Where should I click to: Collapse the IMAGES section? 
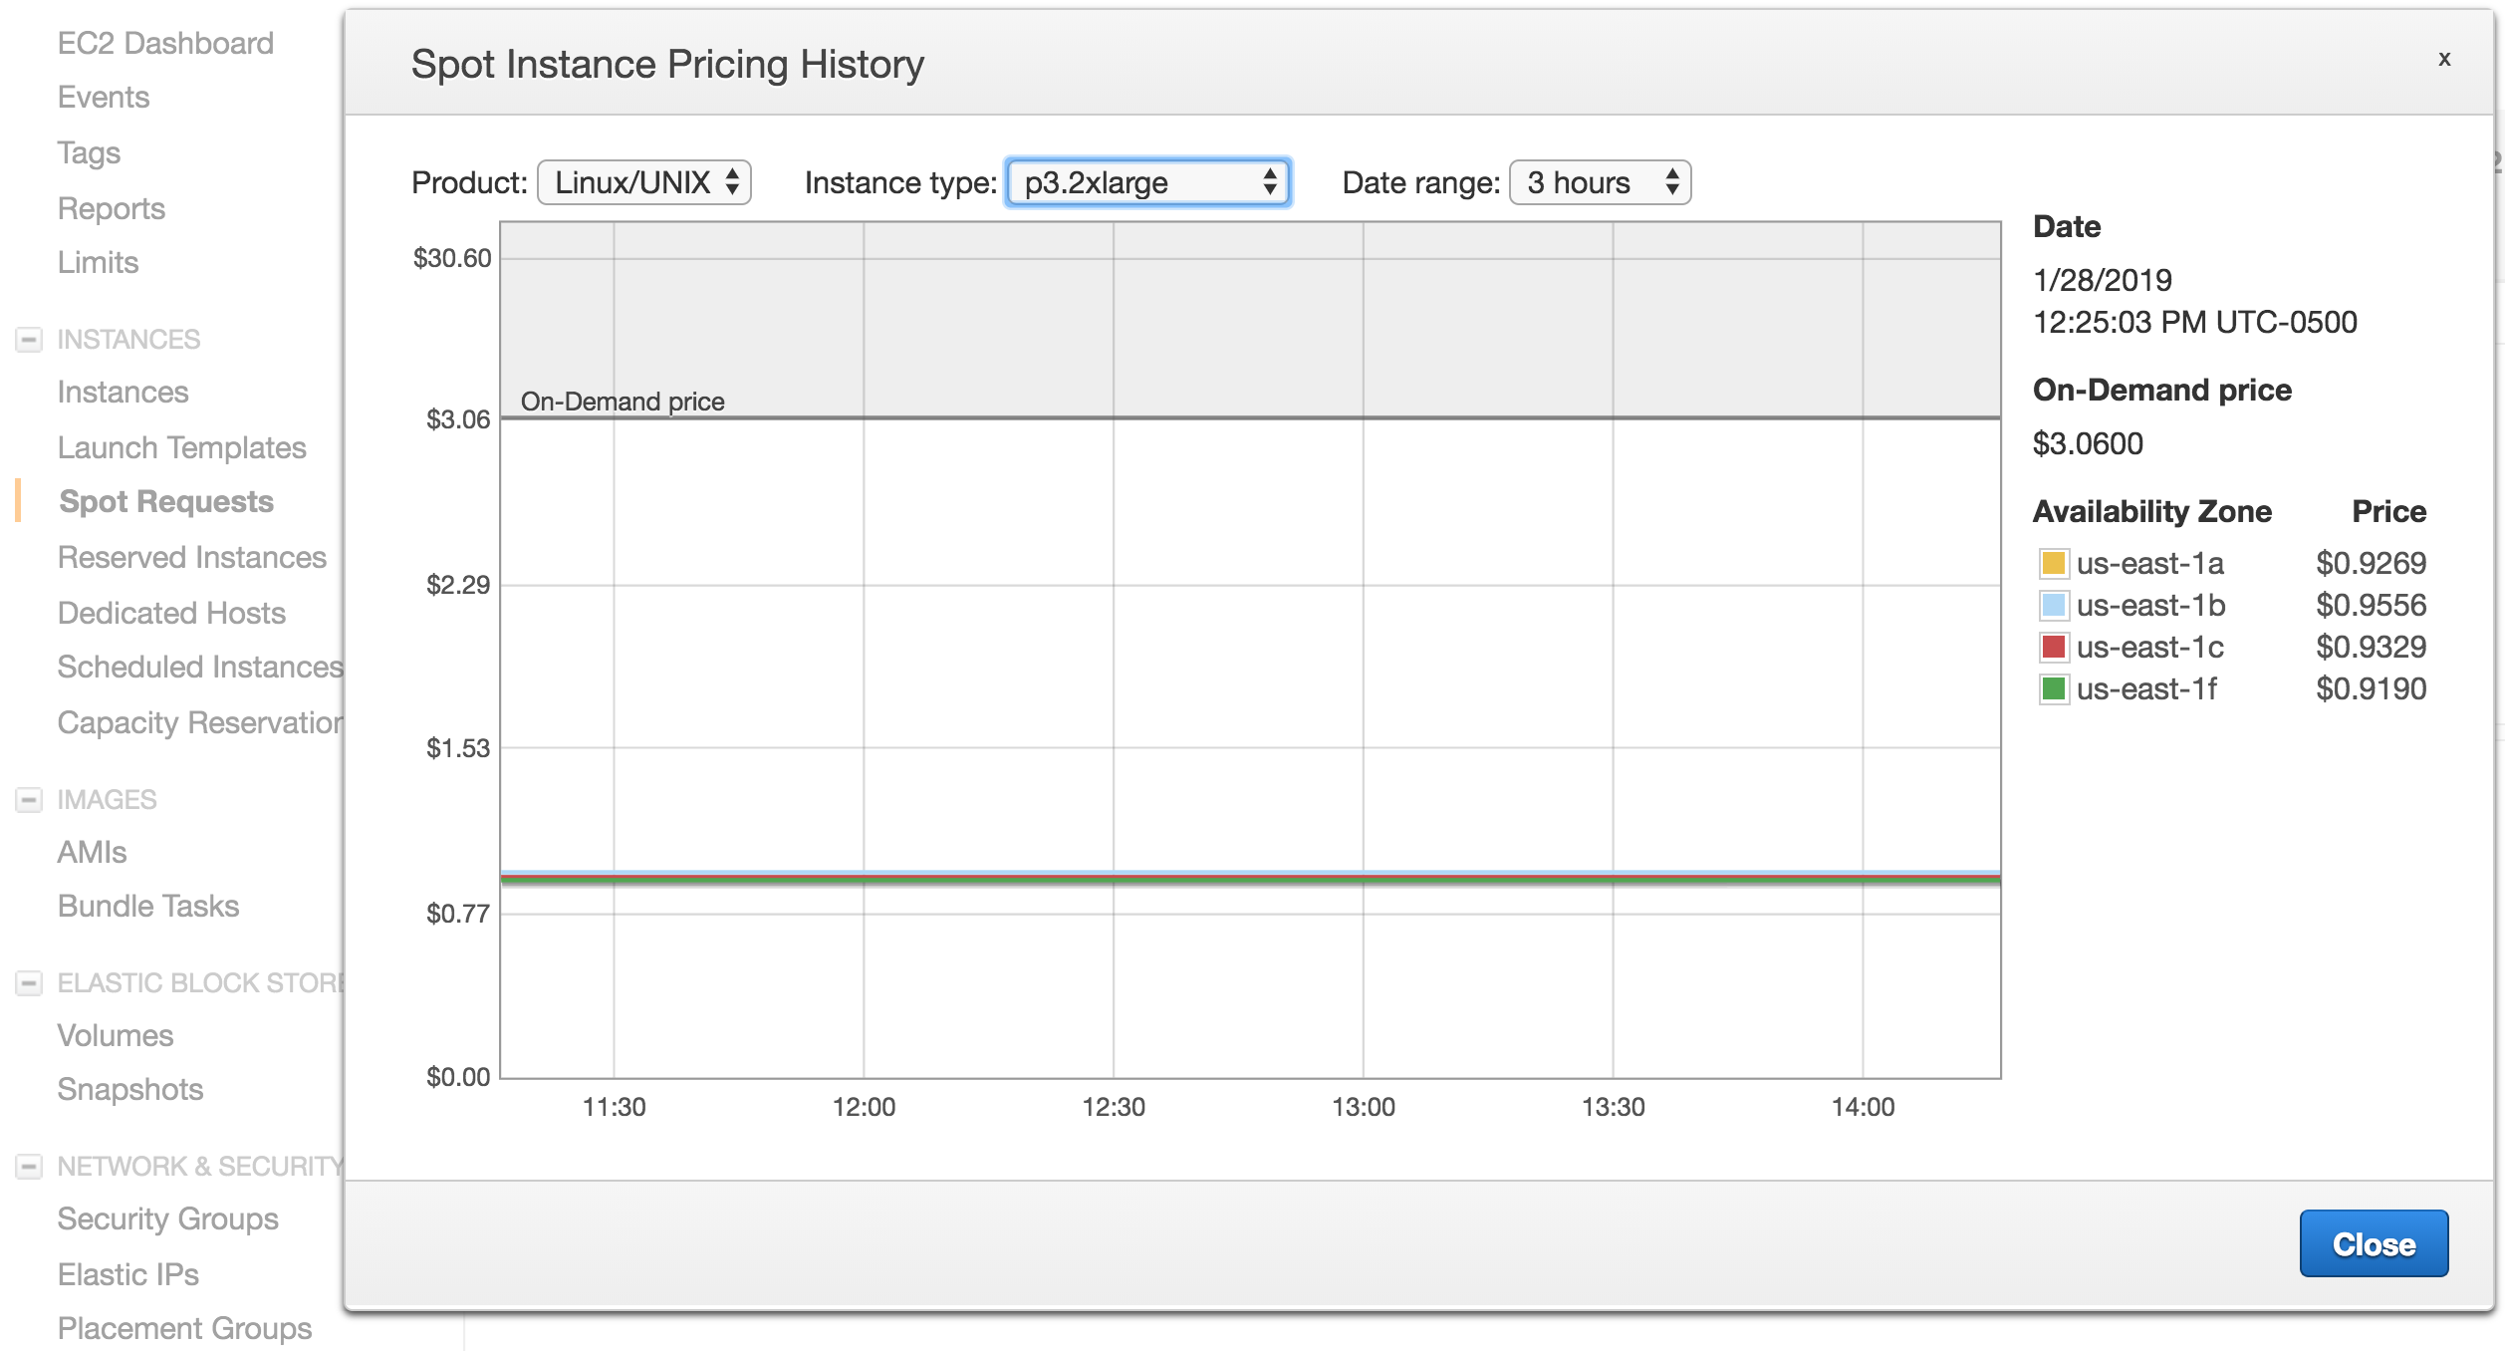tap(29, 800)
